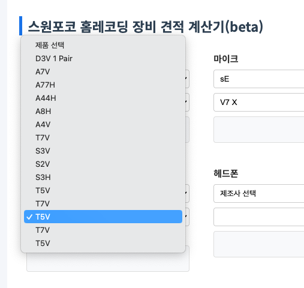This screenshot has width=304, height=288.
Task: Select A8H from the product list
Action: click(x=103, y=111)
